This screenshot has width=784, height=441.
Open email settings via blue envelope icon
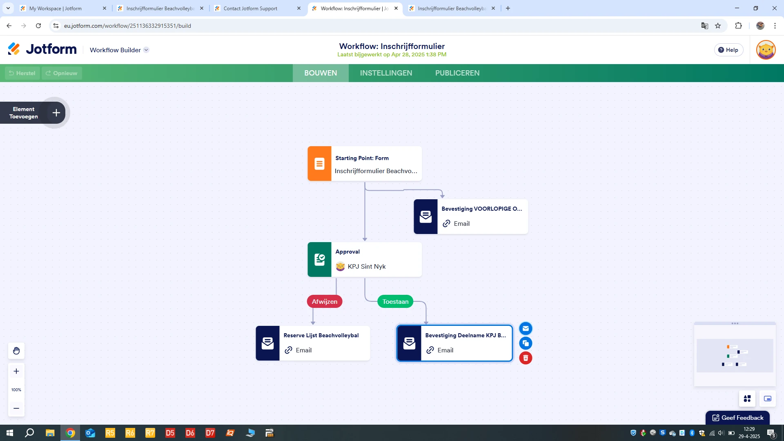point(526,328)
